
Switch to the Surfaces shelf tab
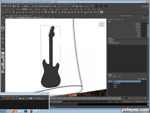click(18, 9)
